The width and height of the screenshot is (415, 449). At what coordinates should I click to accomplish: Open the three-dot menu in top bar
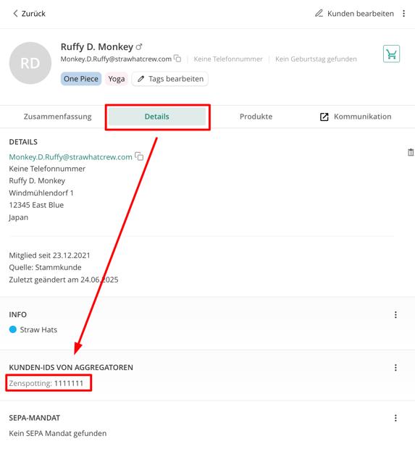[403, 14]
